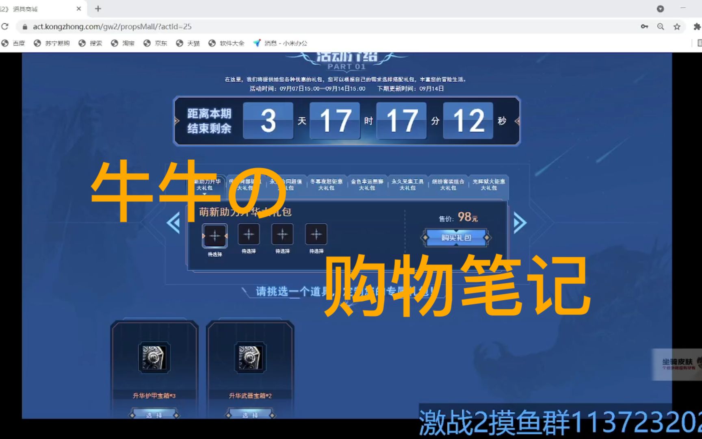This screenshot has width=702, height=439.
Task: Click the 距离本期结束剩余 label
Action: click(x=209, y=121)
